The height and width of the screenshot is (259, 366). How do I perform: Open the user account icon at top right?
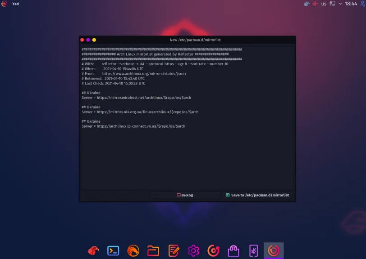[362, 4]
